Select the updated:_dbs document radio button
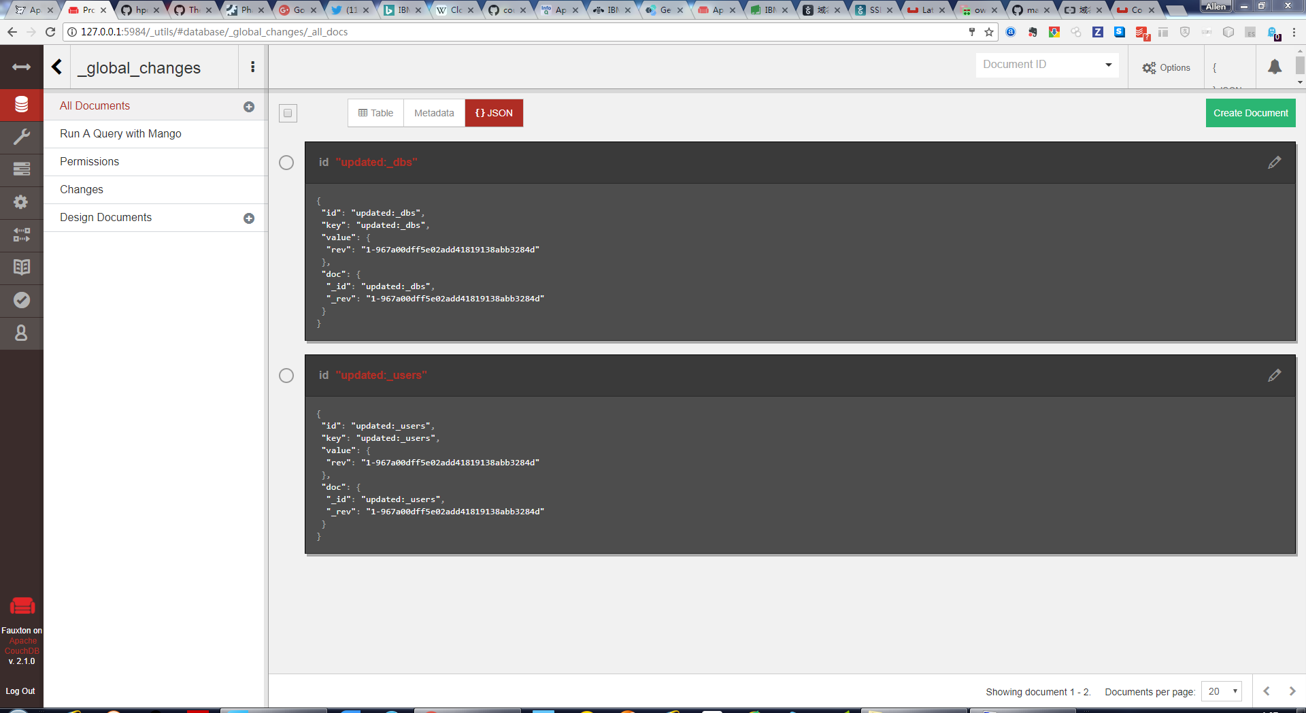This screenshot has height=713, width=1306. coord(286,163)
